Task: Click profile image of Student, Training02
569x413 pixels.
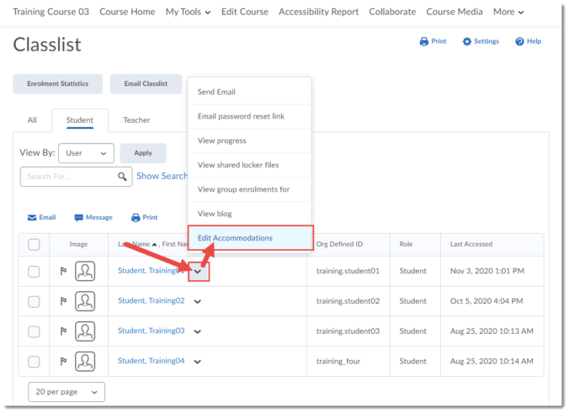Action: [85, 301]
